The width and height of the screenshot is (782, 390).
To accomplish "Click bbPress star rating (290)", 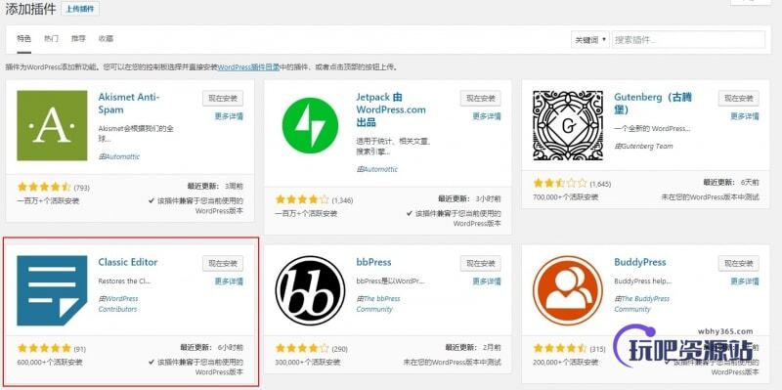I will [302, 349].
